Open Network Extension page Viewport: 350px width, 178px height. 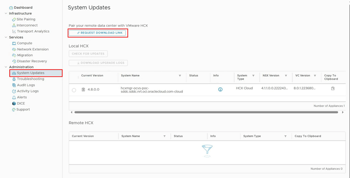coord(33,49)
